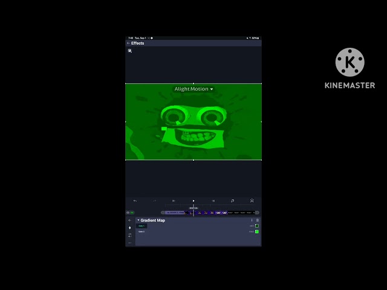
Task: Open the sidebar more dots
Action: click(x=130, y=243)
